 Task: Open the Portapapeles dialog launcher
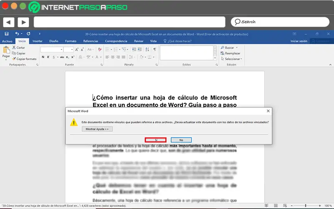point(37,65)
